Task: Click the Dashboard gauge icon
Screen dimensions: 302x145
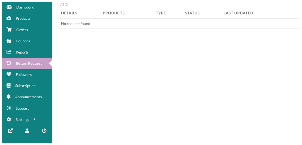Action: 9,7
